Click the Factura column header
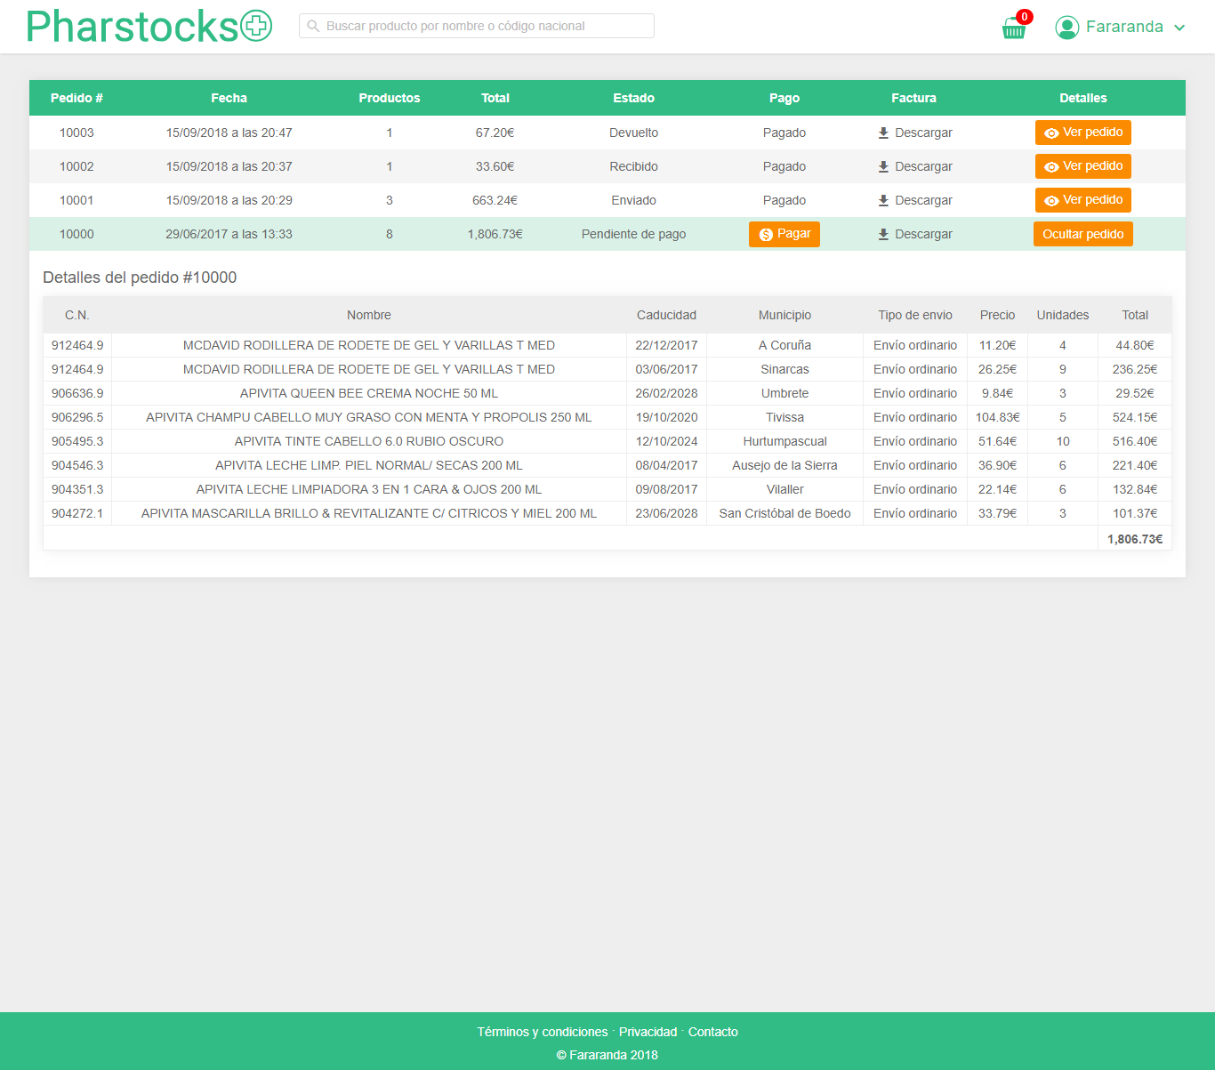The width and height of the screenshot is (1215, 1070). click(x=914, y=98)
